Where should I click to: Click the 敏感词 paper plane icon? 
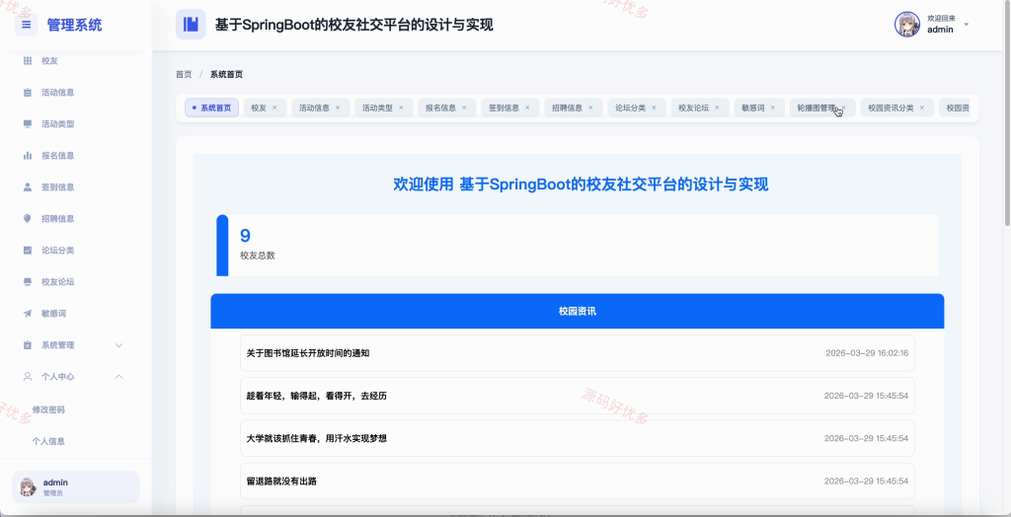coord(27,314)
